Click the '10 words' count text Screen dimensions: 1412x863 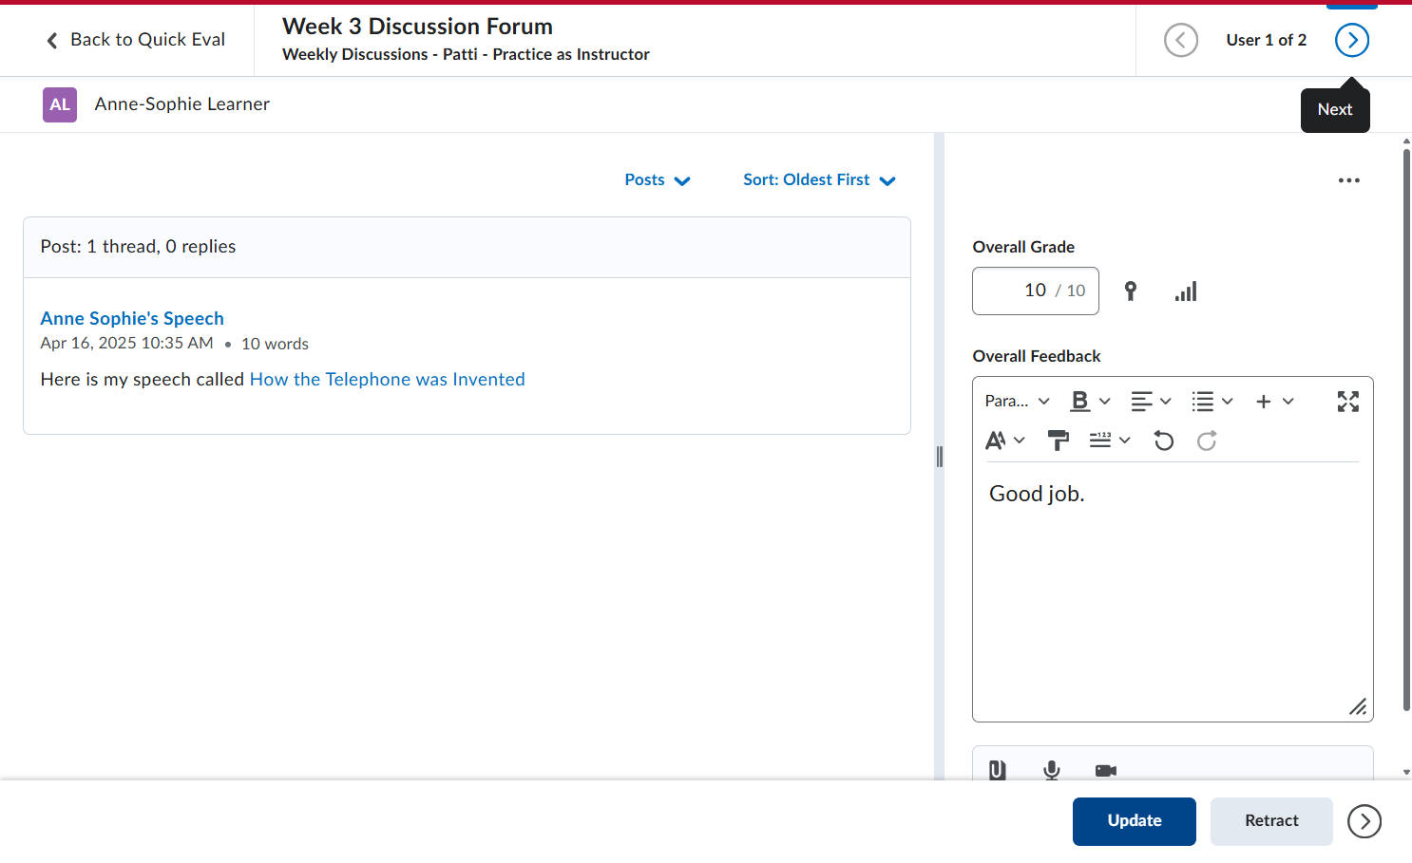[x=275, y=344]
